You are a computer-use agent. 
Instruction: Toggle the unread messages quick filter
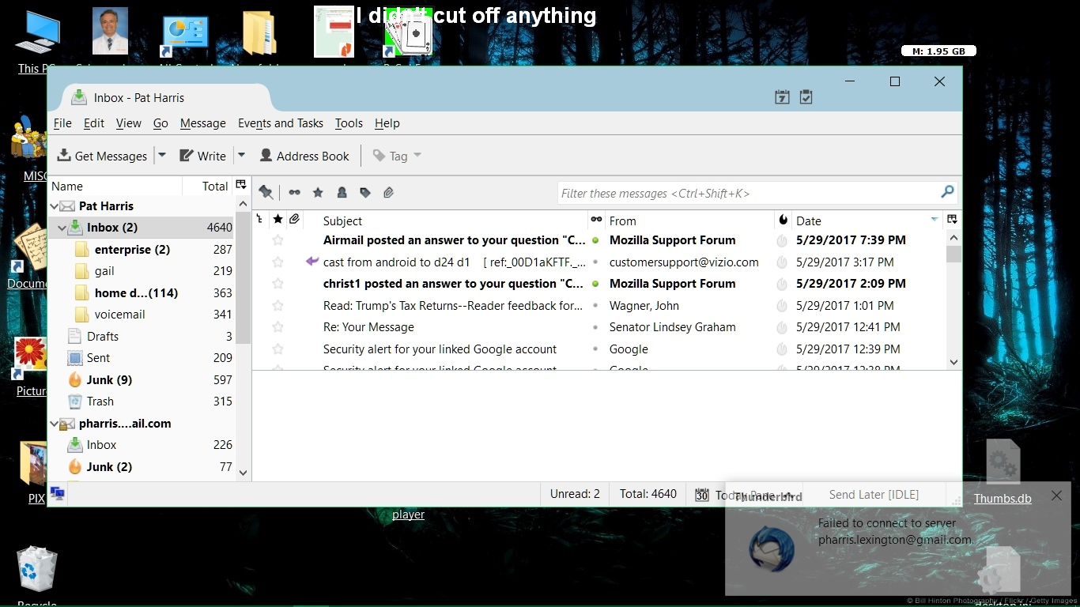click(294, 192)
